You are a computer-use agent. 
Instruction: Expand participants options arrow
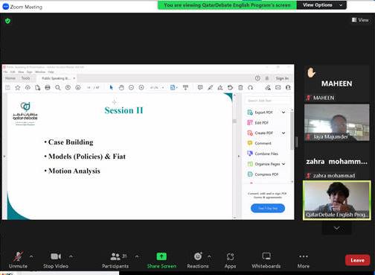pyautogui.click(x=137, y=256)
